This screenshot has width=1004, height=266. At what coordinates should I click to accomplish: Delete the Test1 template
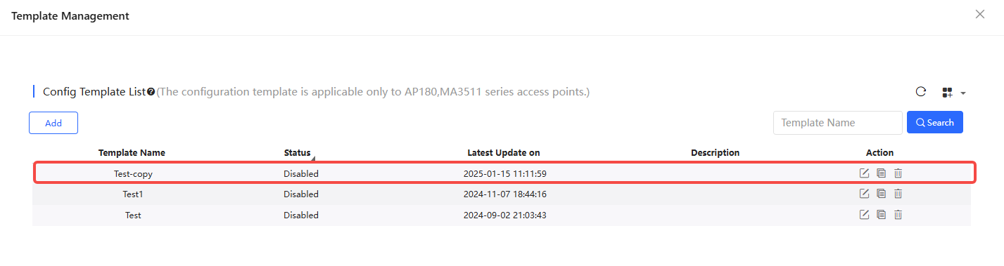[x=898, y=194]
